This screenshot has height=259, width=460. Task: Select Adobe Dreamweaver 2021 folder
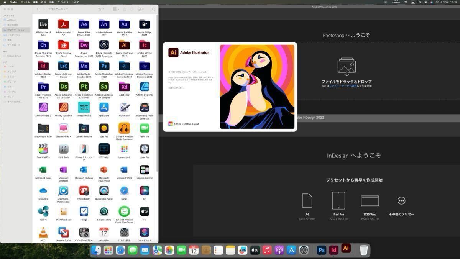pos(84,45)
